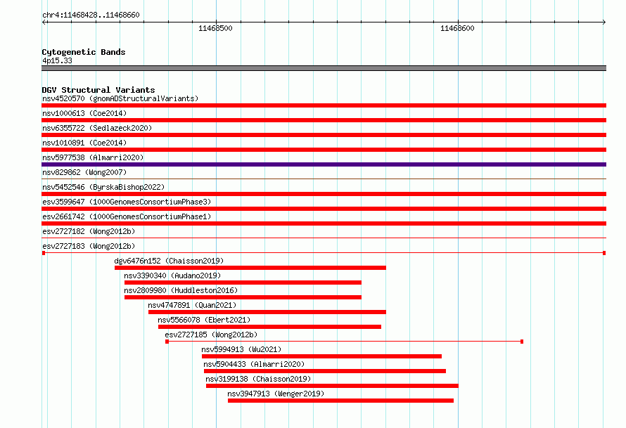
Task: Click the red bar under nsv1000613
Action: (x=324, y=120)
